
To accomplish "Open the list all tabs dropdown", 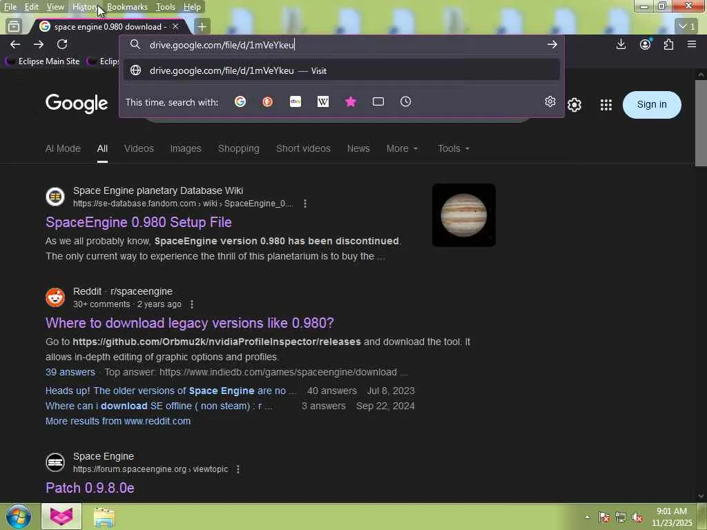I will (687, 26).
